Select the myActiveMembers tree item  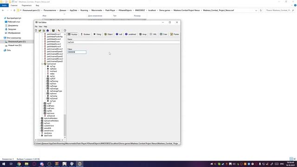[x=51, y=118]
